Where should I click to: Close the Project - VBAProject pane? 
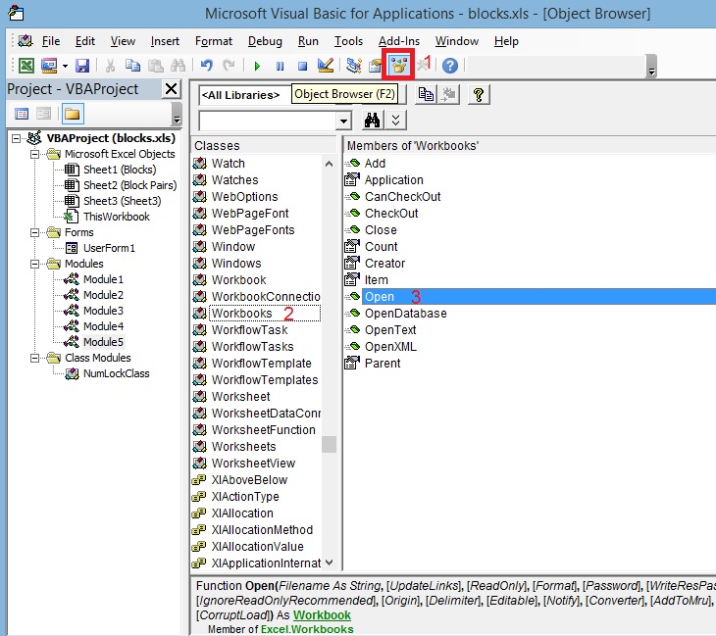[172, 88]
